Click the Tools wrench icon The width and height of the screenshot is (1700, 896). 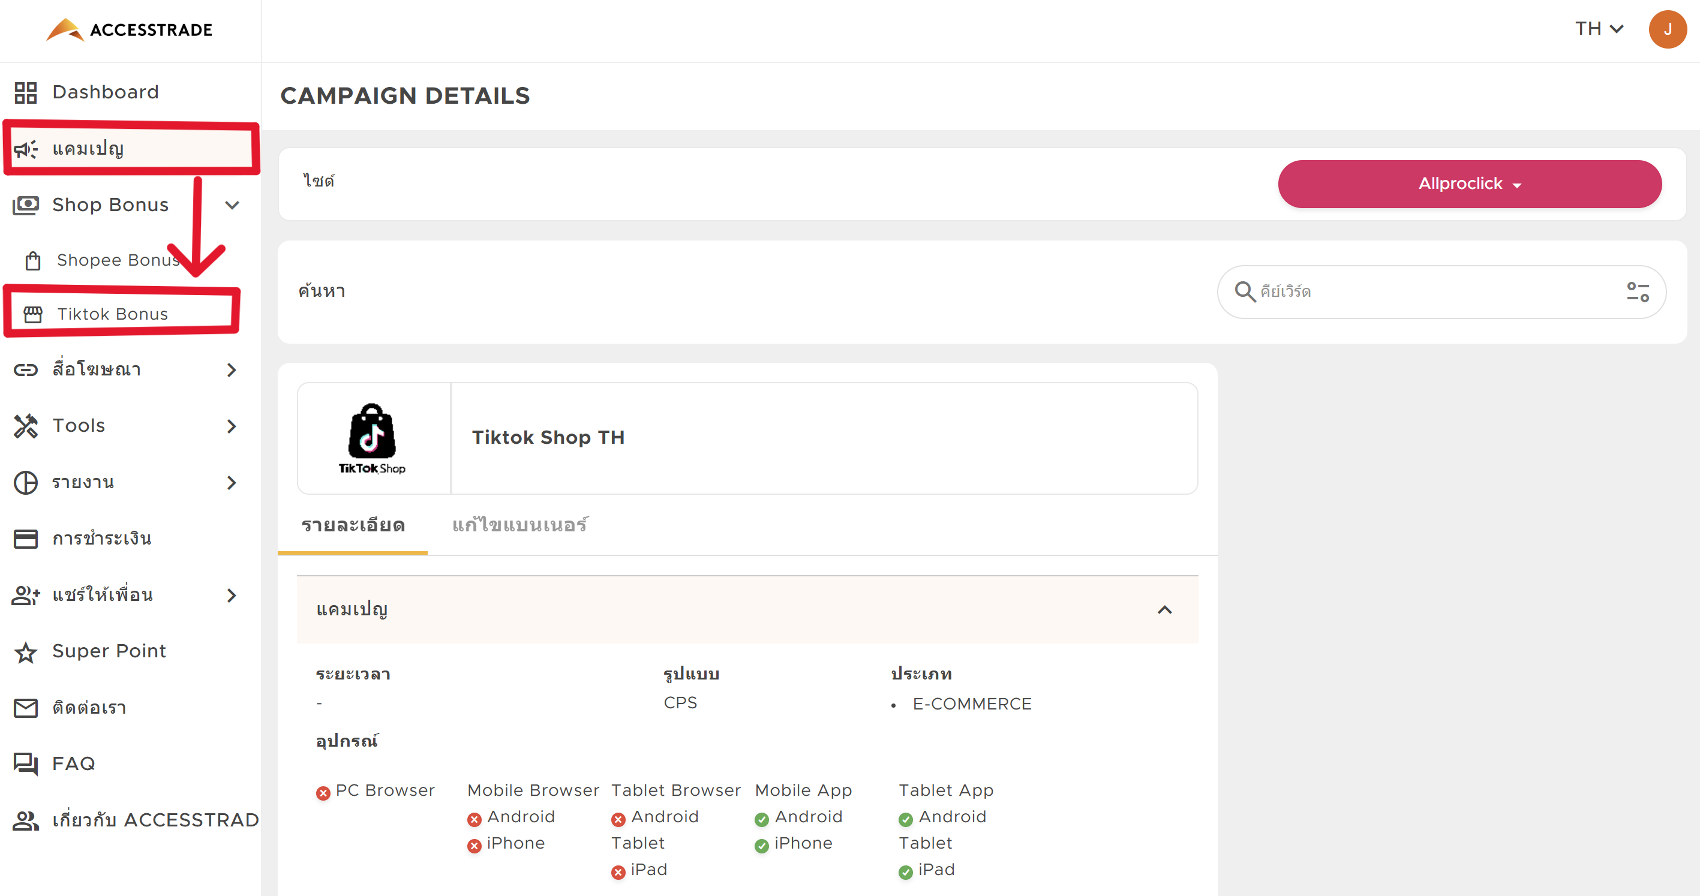point(26,426)
